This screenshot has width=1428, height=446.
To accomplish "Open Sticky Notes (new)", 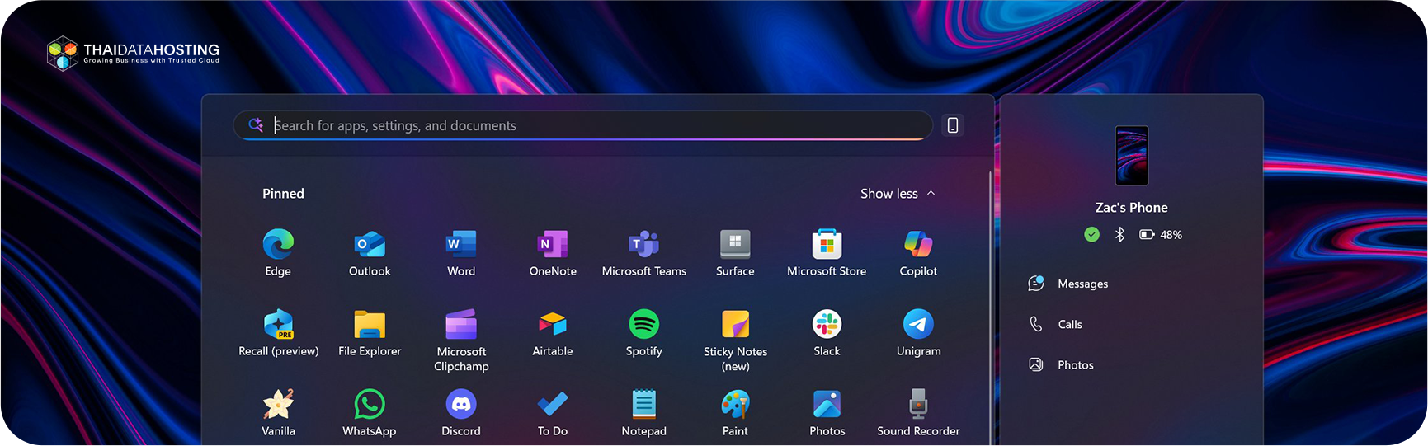I will point(735,340).
